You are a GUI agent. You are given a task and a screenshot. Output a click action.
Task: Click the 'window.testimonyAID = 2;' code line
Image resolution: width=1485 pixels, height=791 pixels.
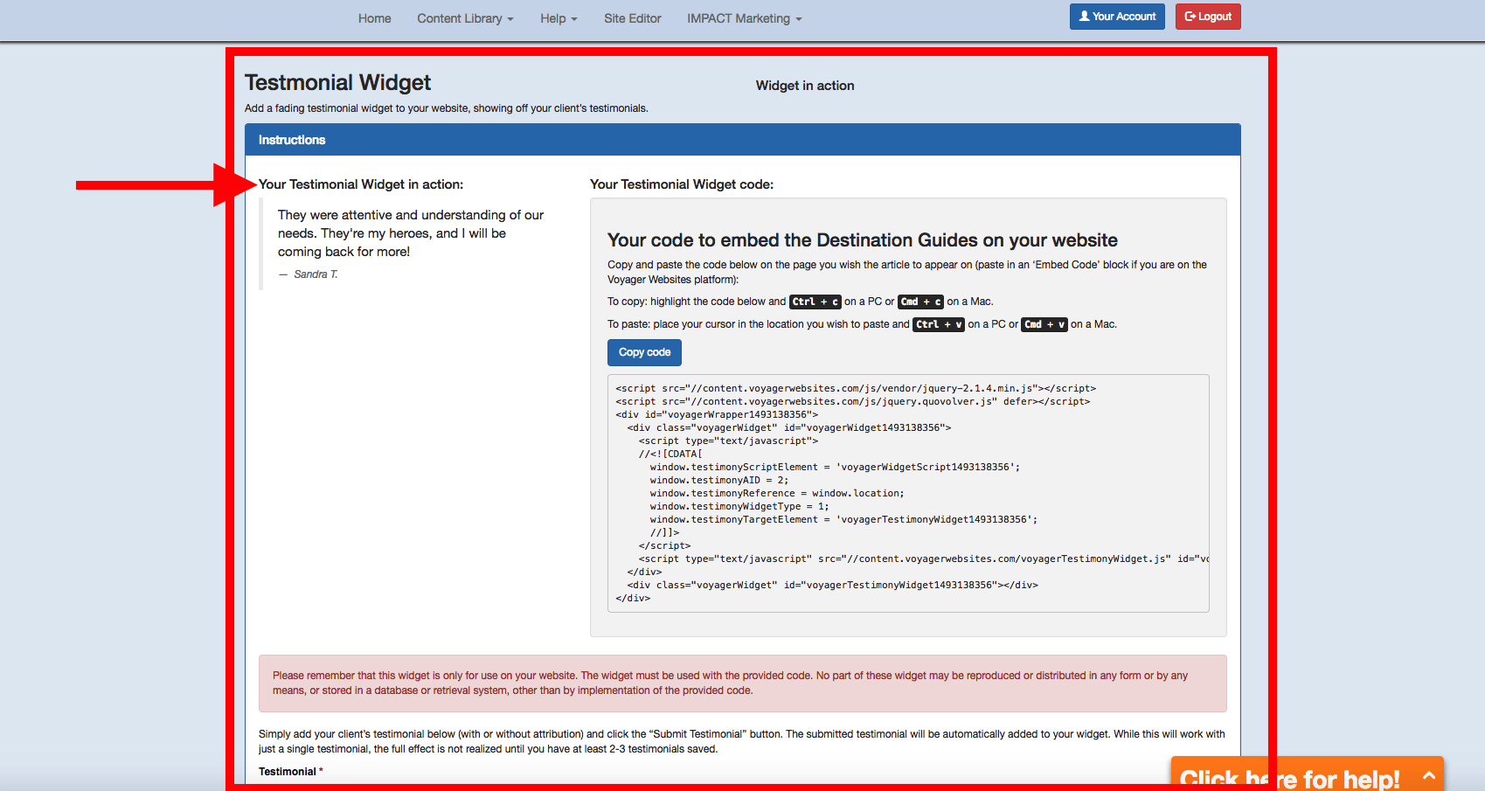[718, 480]
